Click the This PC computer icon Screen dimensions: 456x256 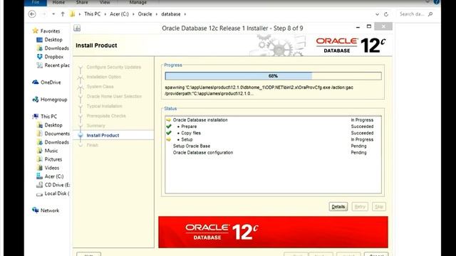36,117
